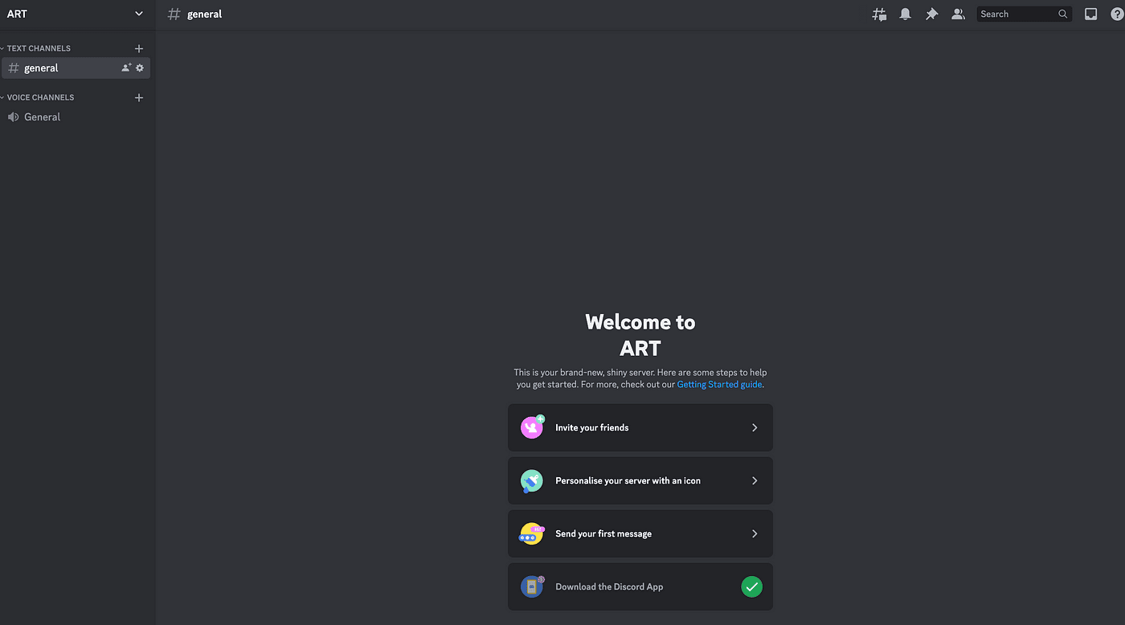Create invite for general text channel

point(126,68)
